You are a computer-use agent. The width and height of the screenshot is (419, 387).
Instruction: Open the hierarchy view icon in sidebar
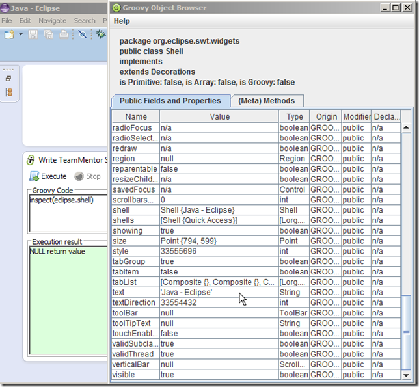point(8,92)
